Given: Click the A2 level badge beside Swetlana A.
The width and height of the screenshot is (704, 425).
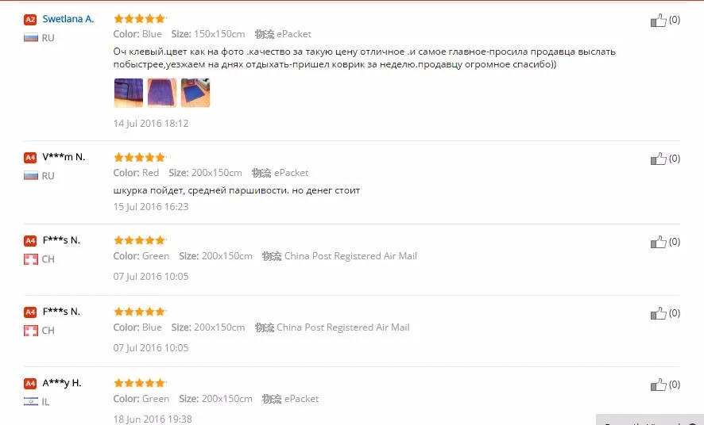Looking at the screenshot, I should pos(30,19).
